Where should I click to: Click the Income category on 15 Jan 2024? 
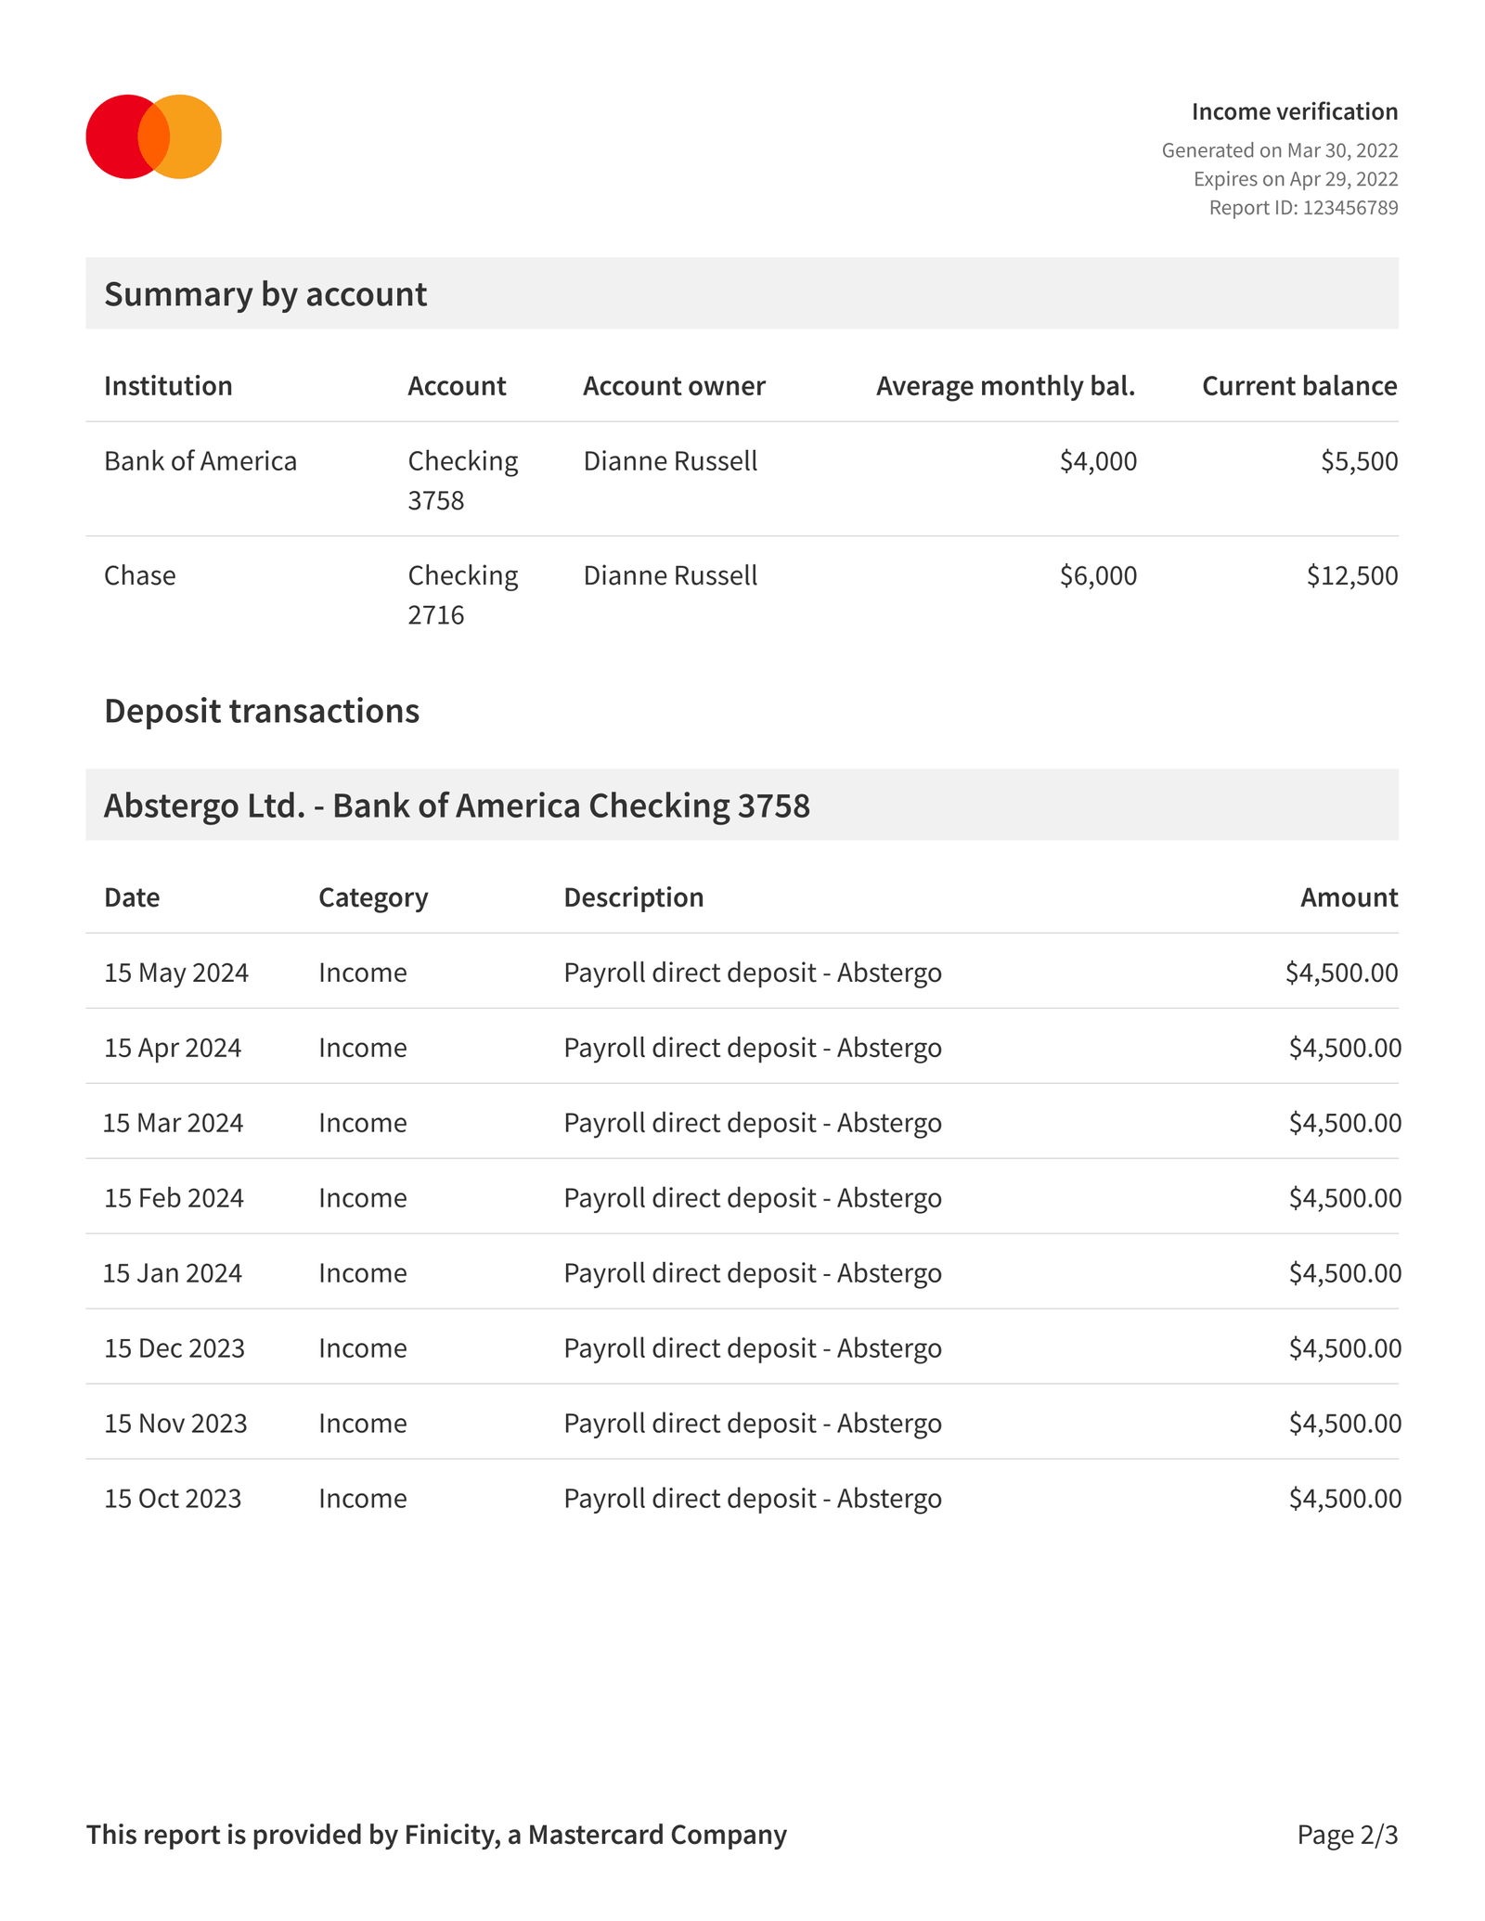point(362,1272)
